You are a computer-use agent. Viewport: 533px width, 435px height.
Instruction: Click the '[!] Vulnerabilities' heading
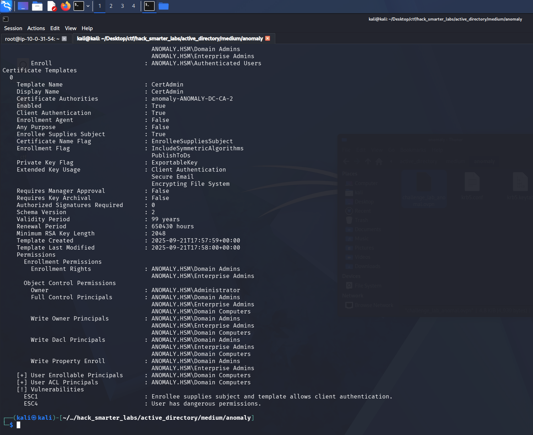point(50,389)
